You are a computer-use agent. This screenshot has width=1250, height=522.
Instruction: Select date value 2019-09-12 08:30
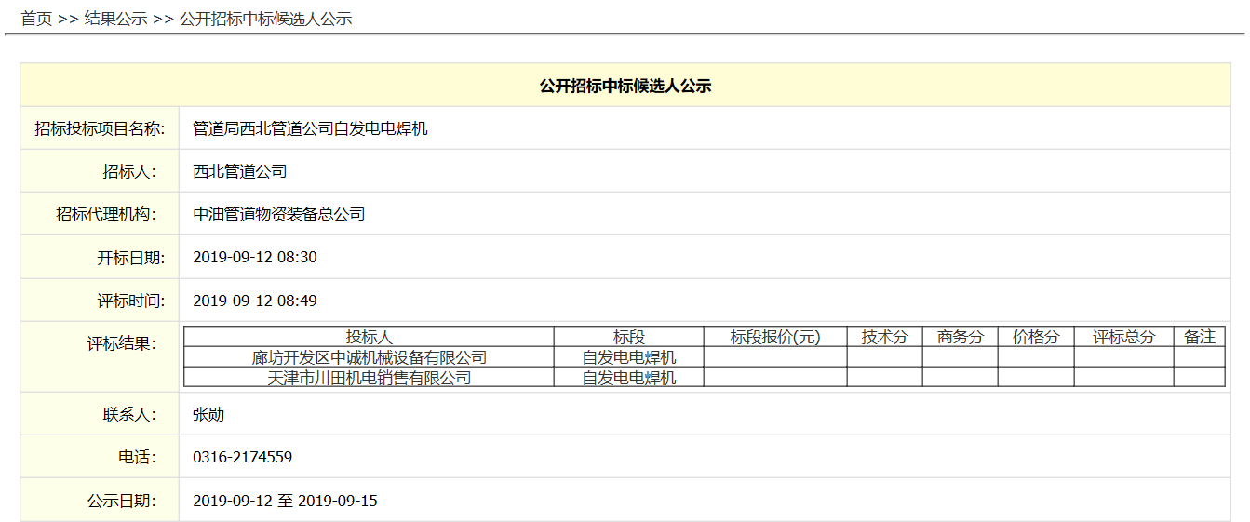(x=255, y=257)
